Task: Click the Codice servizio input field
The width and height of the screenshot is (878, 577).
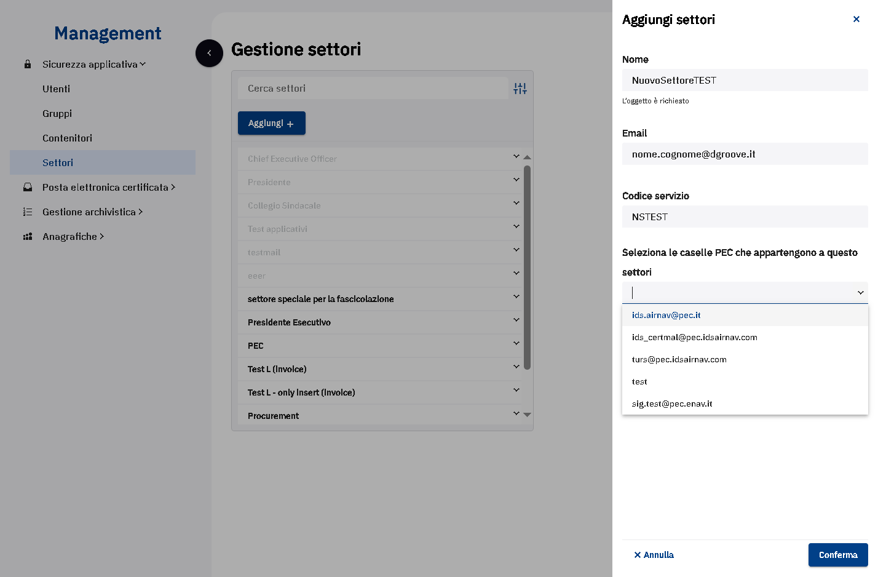Action: click(745, 217)
